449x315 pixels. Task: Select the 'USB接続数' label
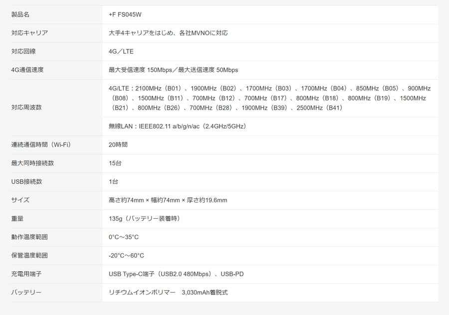[26, 182]
